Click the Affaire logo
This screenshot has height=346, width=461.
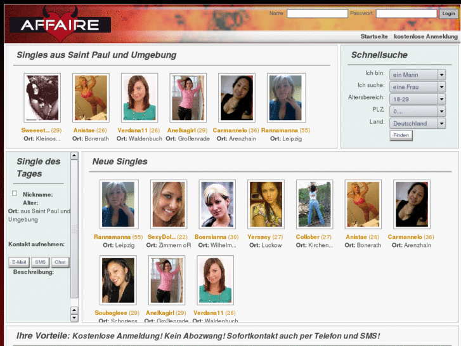pos(60,24)
